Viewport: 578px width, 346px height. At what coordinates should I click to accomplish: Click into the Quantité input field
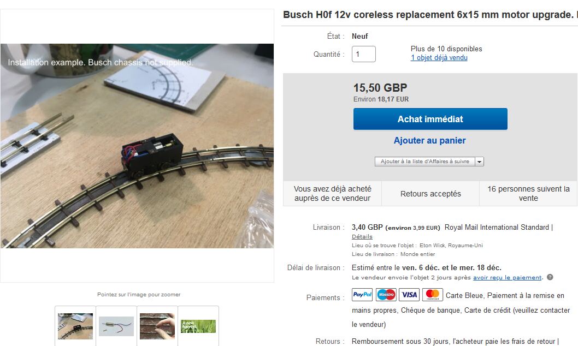363,54
